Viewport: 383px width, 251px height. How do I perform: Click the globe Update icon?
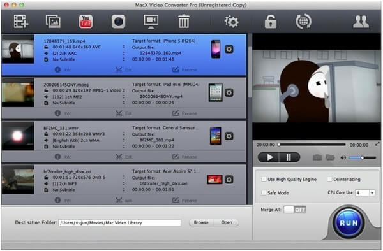[303, 22]
